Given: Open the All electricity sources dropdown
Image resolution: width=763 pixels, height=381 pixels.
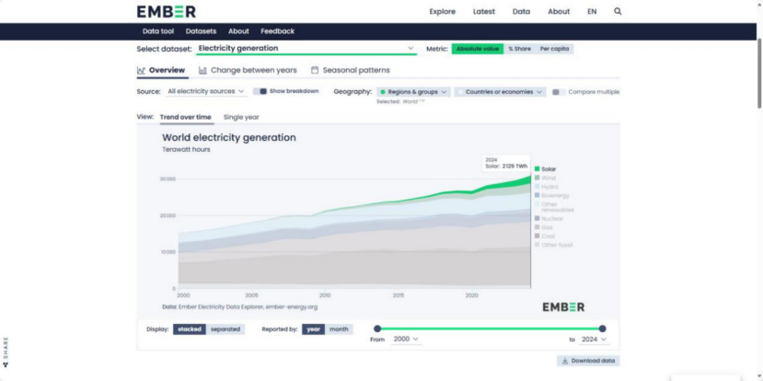Looking at the screenshot, I should 206,91.
